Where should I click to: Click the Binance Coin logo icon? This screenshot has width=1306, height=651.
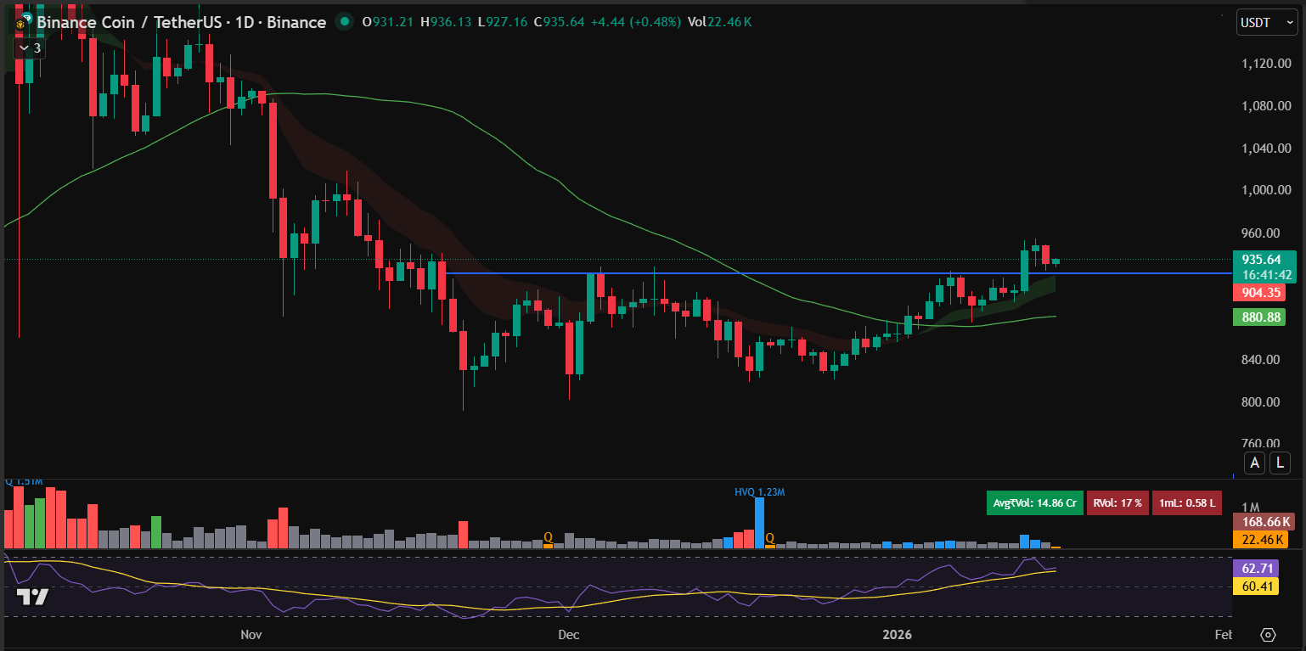point(22,22)
